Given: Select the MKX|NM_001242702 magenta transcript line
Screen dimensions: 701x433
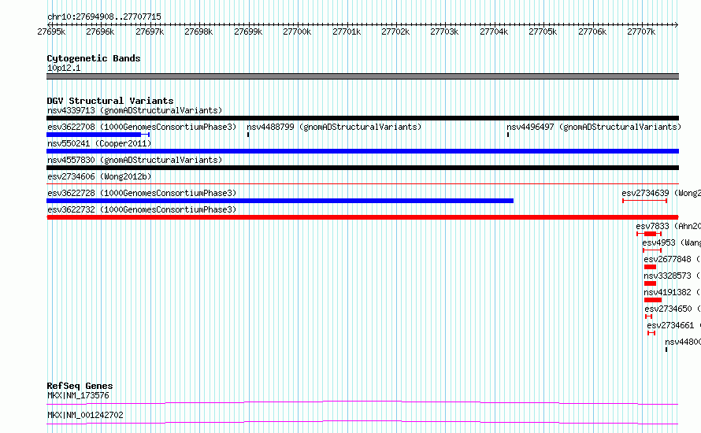Looking at the screenshot, I should (362, 422).
